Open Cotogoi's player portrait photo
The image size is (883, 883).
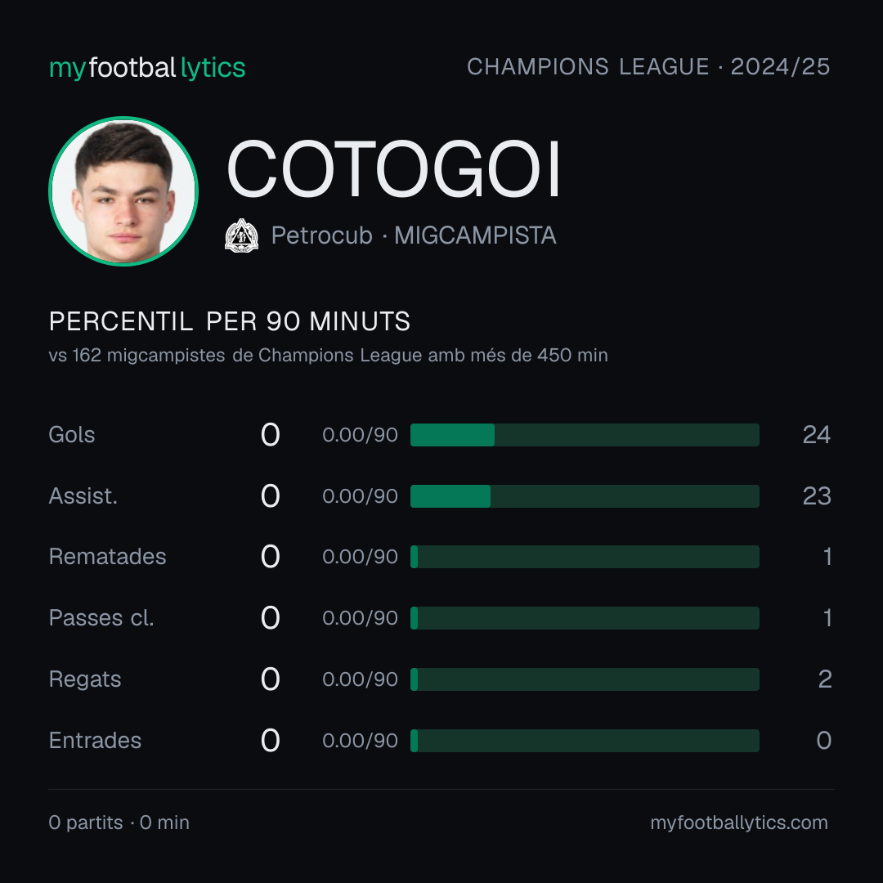(x=123, y=190)
